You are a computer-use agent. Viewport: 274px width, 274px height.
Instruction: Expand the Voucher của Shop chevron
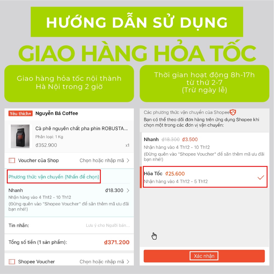[128, 160]
